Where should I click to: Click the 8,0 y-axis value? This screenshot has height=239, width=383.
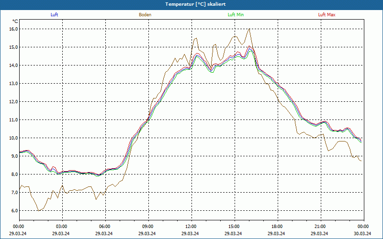pyautogui.click(x=15, y=174)
